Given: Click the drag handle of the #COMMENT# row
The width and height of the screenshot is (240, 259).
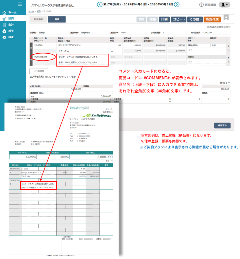Looking at the screenshot, I should [x=31, y=60].
